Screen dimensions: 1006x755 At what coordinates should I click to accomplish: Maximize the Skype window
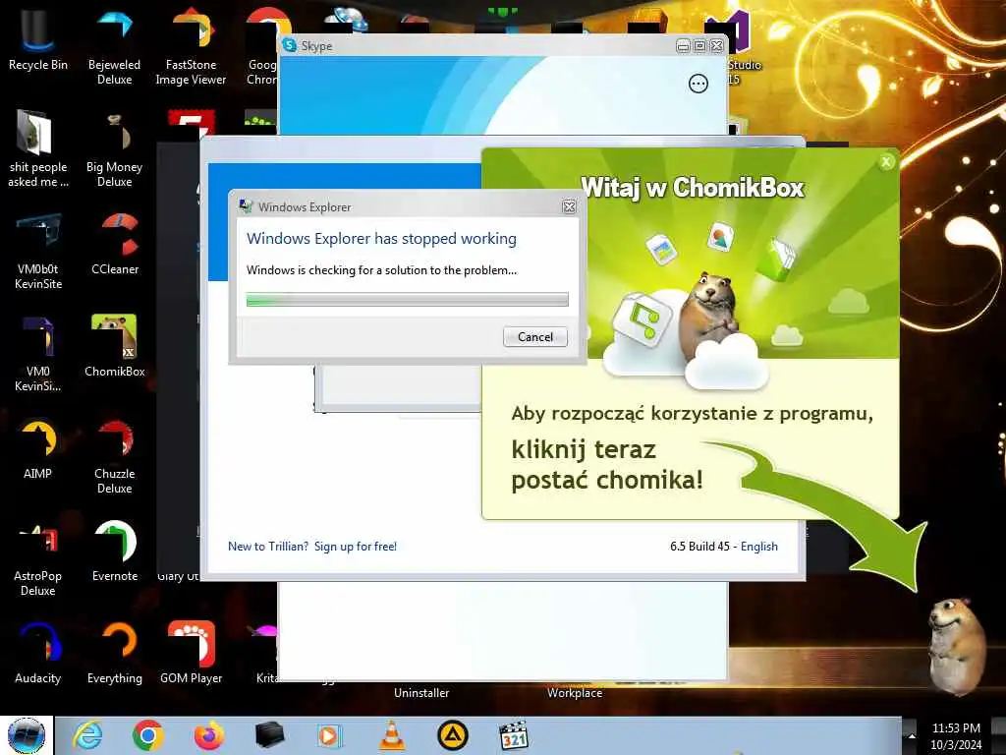[x=699, y=45]
